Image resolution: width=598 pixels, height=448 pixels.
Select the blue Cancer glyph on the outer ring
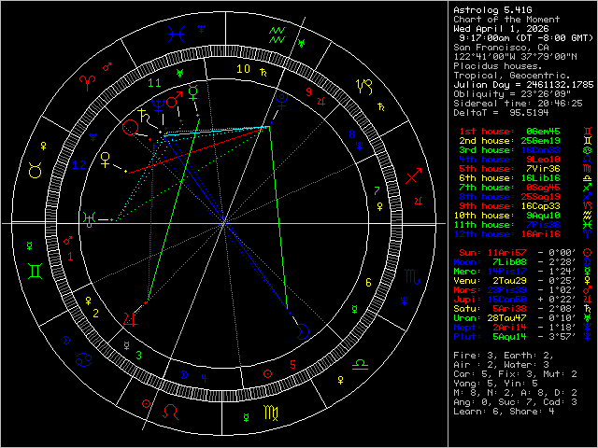click(83, 359)
